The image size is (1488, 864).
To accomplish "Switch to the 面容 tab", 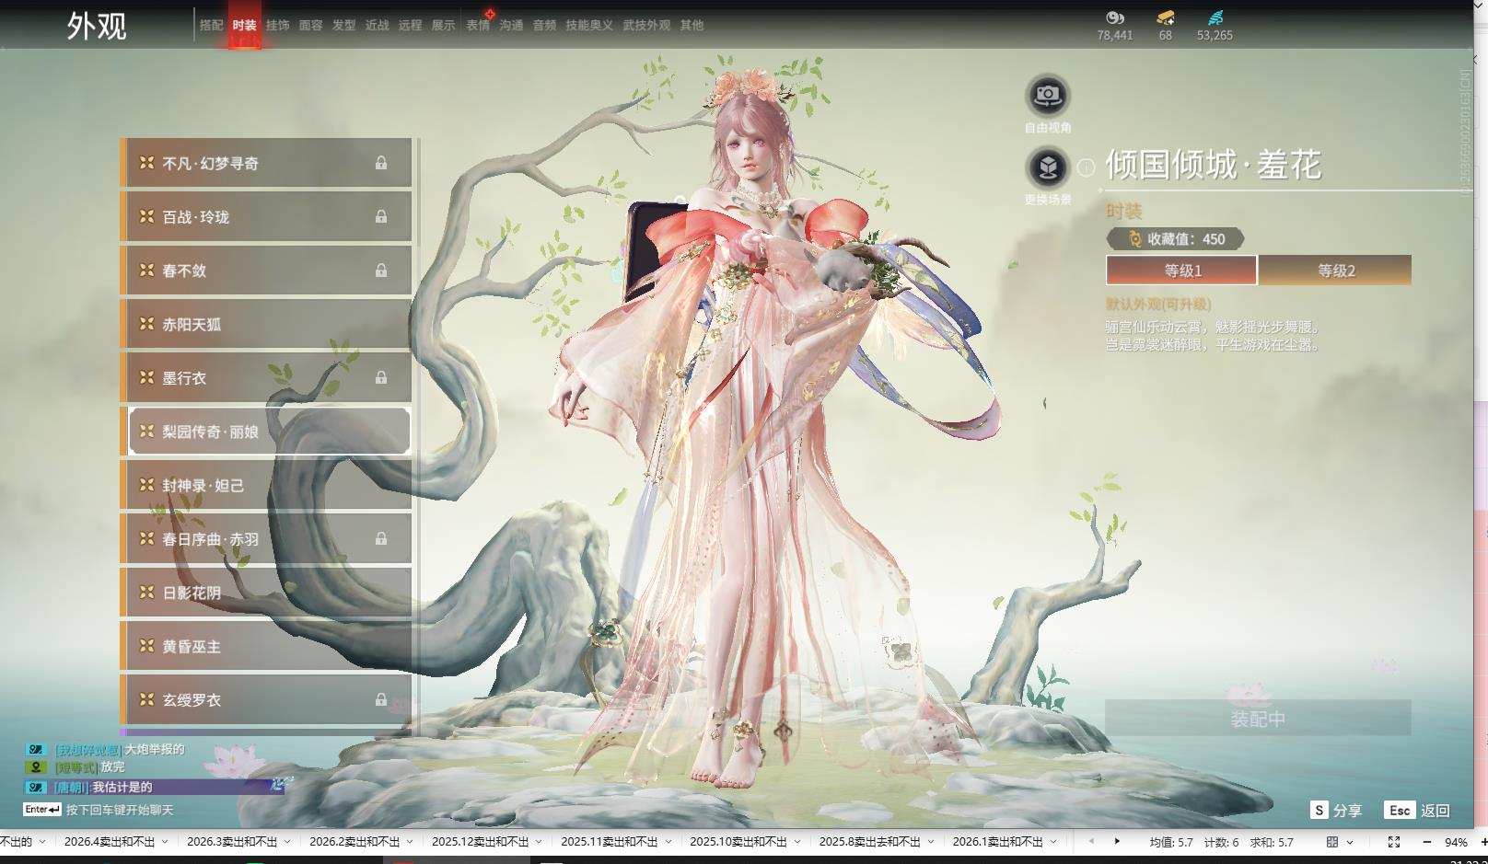I will tap(311, 26).
